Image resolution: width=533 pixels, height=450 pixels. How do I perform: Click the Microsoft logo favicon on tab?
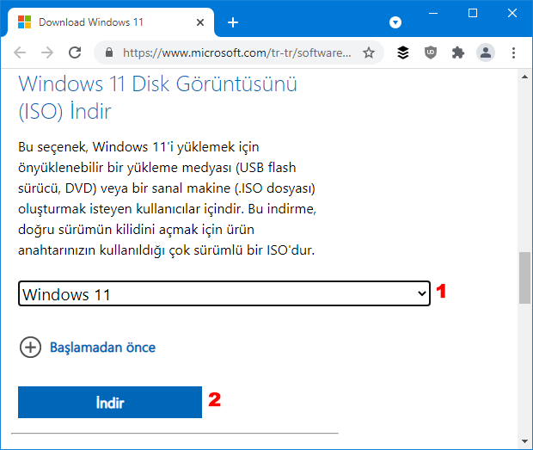pos(24,22)
